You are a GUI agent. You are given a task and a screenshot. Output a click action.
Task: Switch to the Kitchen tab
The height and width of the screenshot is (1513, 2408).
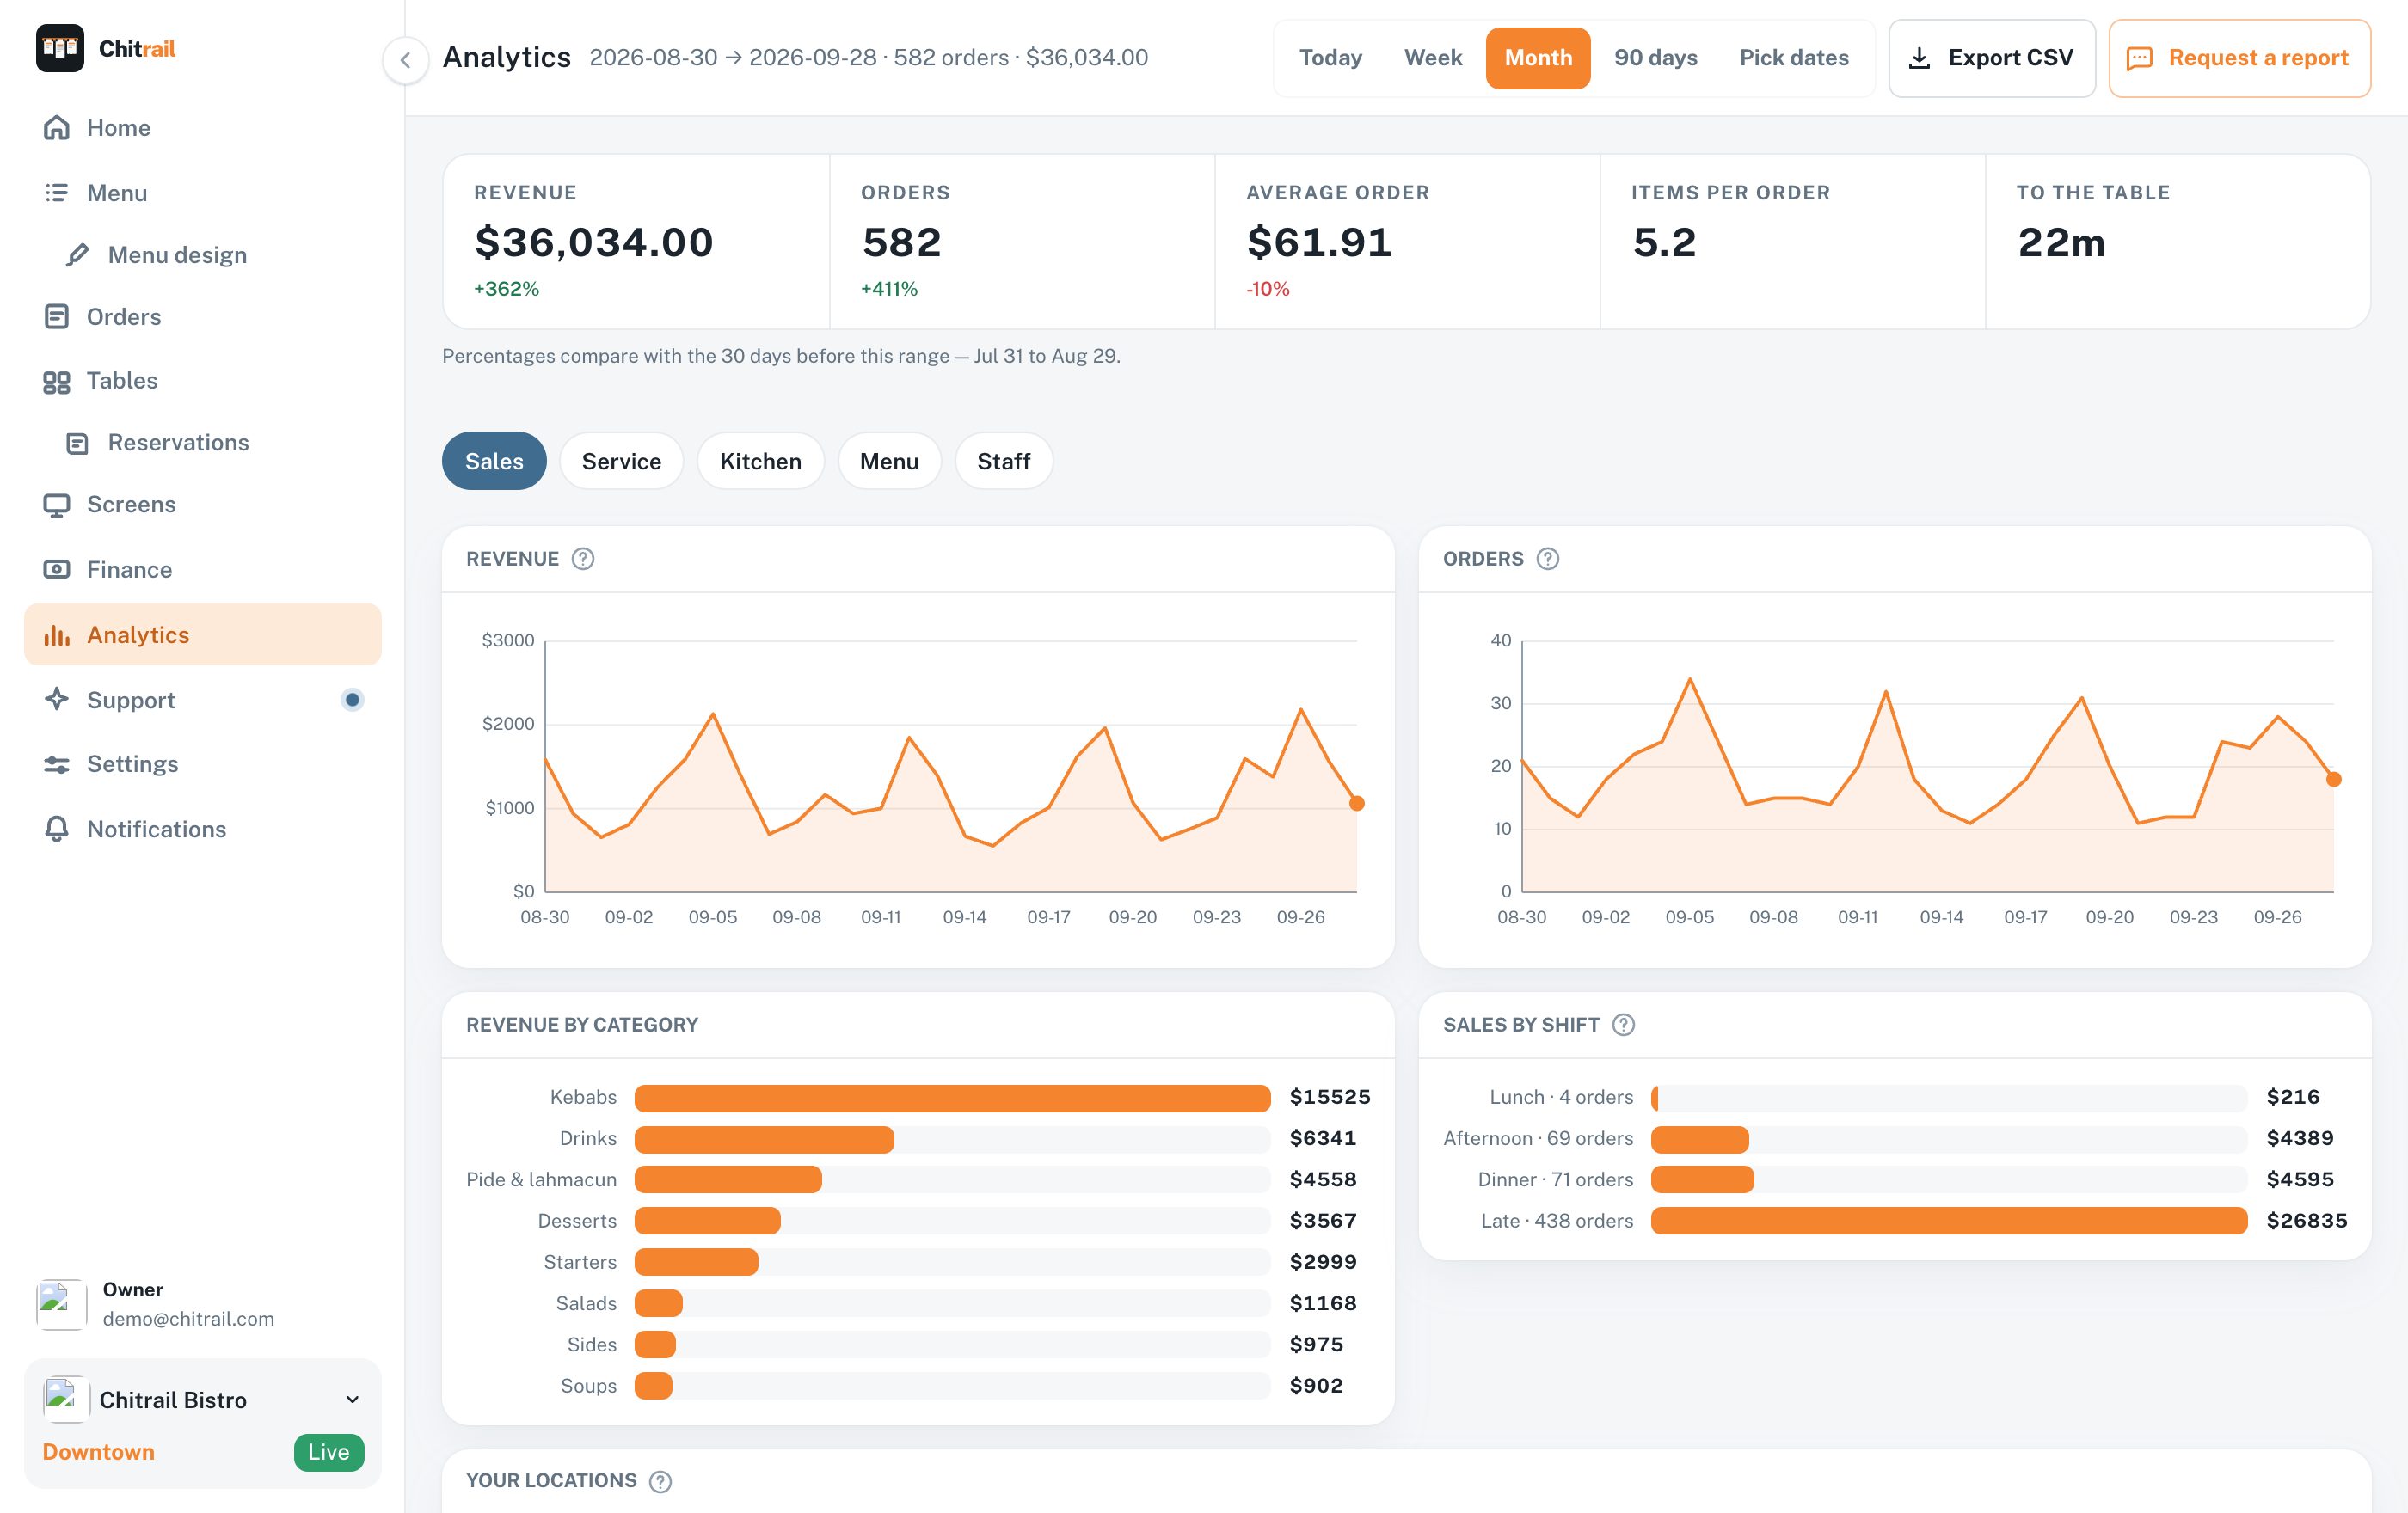(761, 462)
